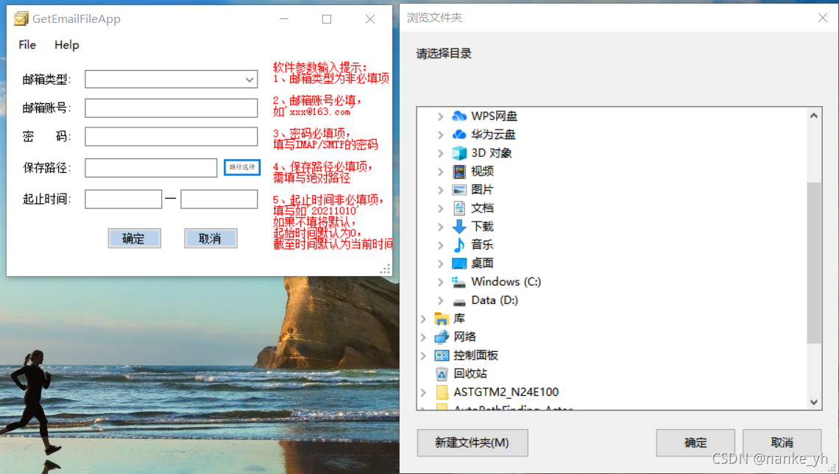Viewport: 839px width, 474px height.
Task: Click the Windows (C:) drive icon
Action: (x=459, y=282)
